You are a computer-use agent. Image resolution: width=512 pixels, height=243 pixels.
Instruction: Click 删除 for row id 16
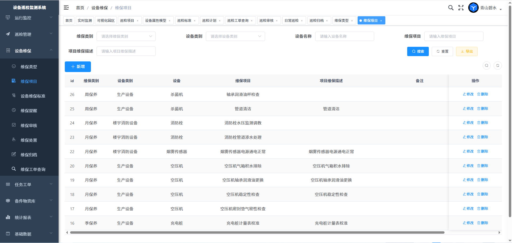click(483, 223)
